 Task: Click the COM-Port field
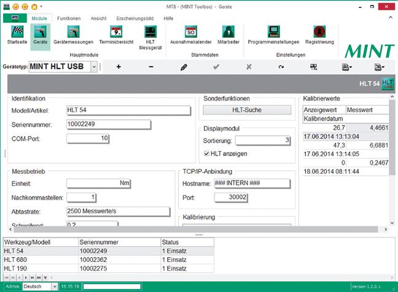point(88,138)
